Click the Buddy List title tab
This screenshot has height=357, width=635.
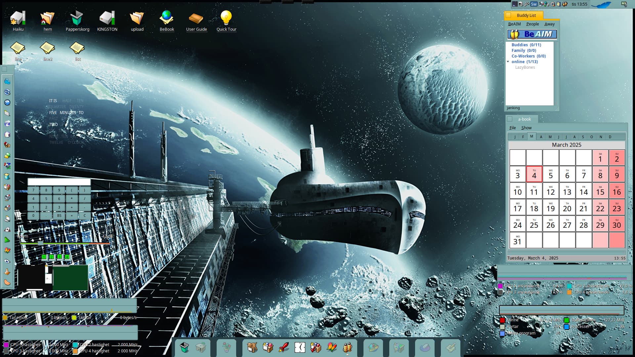tap(524, 15)
